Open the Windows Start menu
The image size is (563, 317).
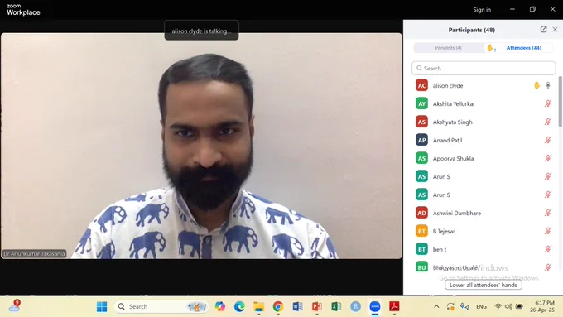click(102, 306)
